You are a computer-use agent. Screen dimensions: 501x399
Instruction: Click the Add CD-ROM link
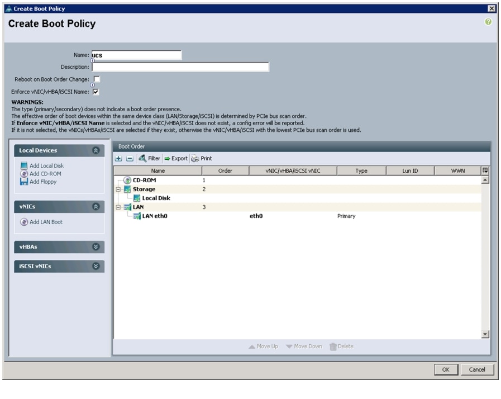click(45, 174)
